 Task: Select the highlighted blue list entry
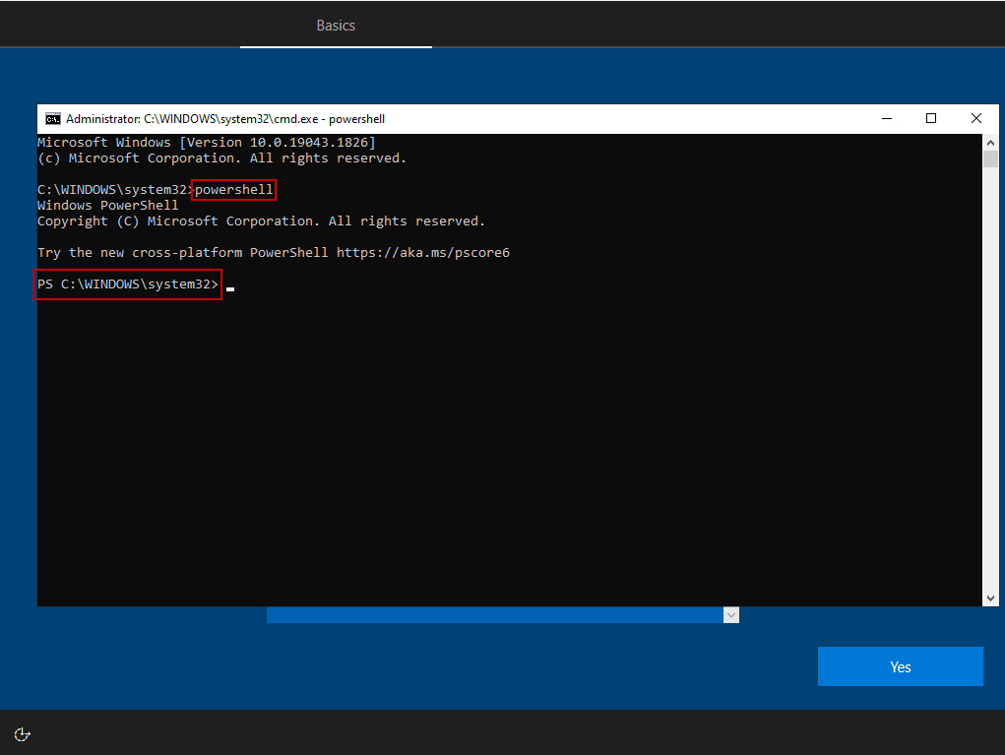point(492,615)
